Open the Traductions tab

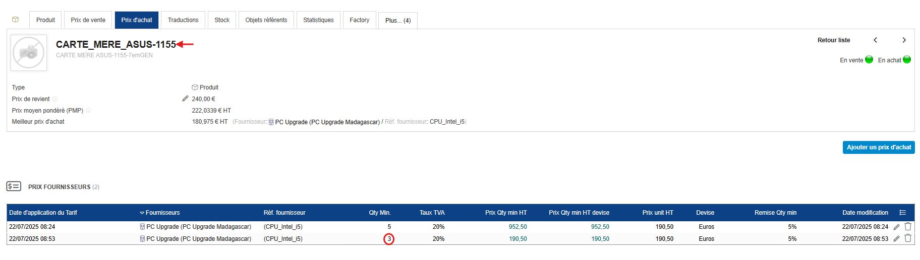[x=183, y=20]
